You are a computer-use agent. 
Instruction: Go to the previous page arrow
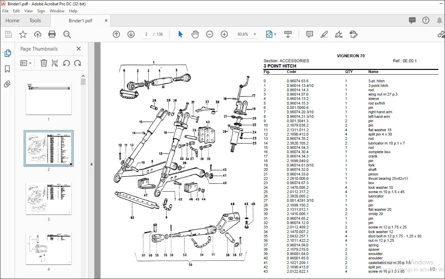pyautogui.click(x=116, y=34)
